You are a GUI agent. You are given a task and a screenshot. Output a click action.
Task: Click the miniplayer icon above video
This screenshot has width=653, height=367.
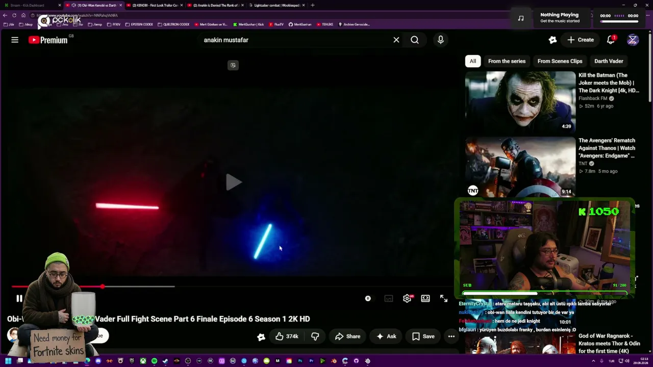233,65
